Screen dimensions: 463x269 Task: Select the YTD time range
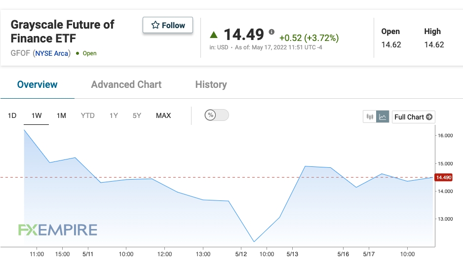87,115
